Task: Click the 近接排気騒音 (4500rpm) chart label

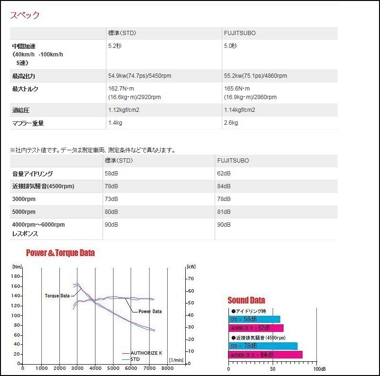Action: (x=258, y=338)
